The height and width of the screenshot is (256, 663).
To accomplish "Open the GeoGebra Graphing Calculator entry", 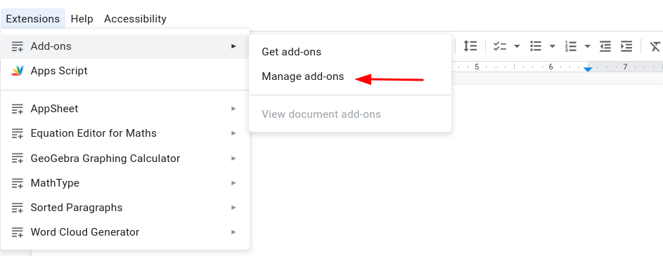I will pyautogui.click(x=125, y=159).
